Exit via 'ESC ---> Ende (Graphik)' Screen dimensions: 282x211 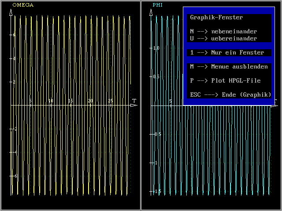point(230,95)
